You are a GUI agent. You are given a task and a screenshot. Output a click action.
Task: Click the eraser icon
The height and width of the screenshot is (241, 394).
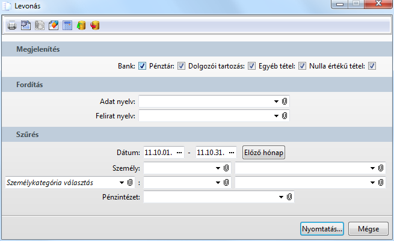[54, 25]
